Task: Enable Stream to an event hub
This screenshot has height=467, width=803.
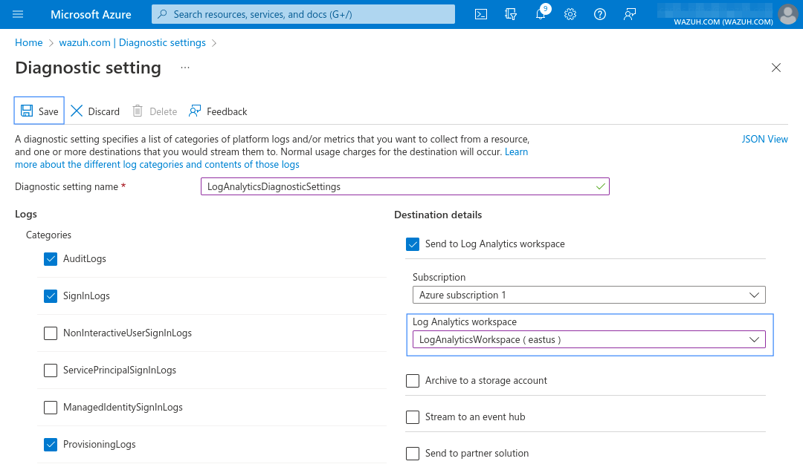Action: point(413,417)
